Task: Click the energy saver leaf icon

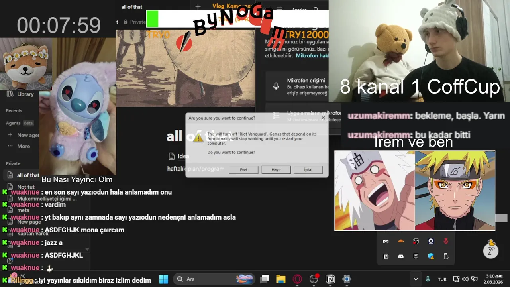Action: 474,279
